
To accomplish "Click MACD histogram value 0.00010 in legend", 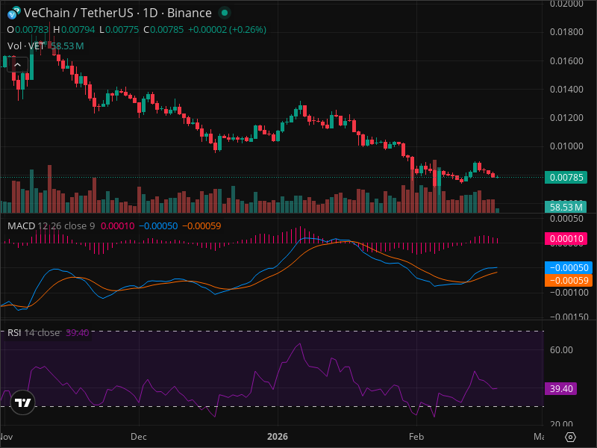I will coord(117,226).
